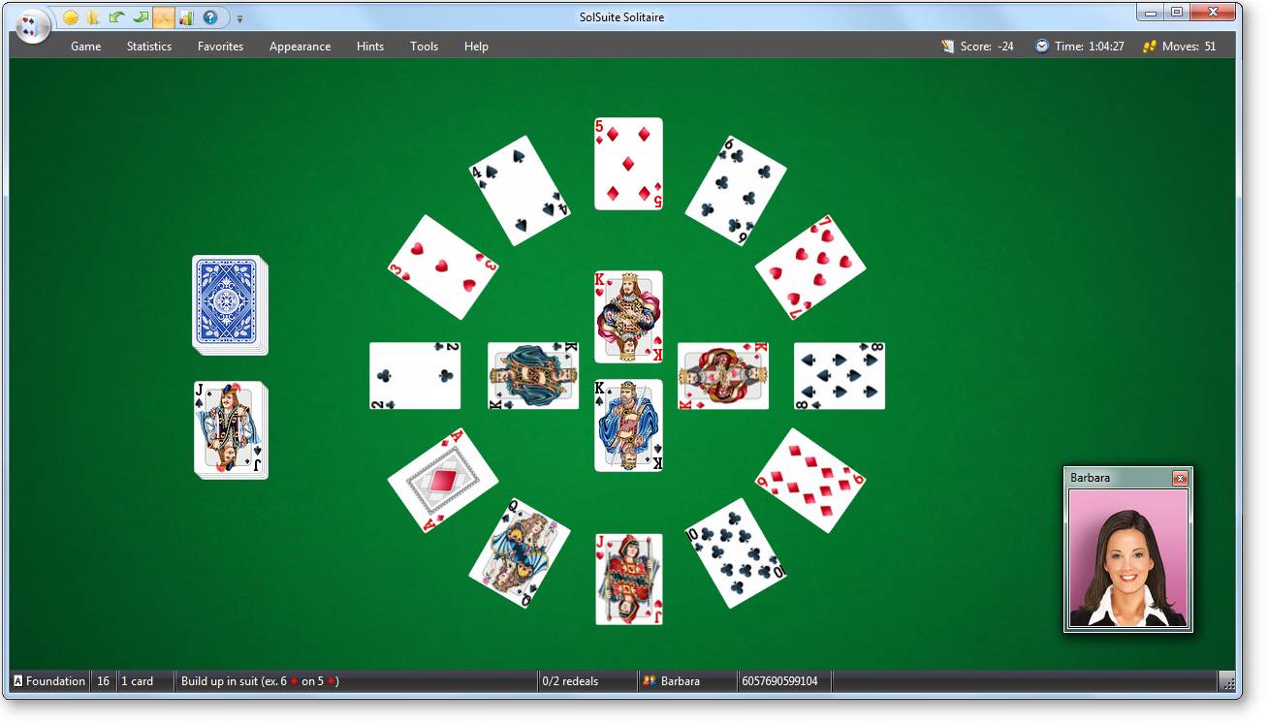This screenshot has width=1269, height=723.
Task: Click the Barbara player name in status bar
Action: [680, 681]
